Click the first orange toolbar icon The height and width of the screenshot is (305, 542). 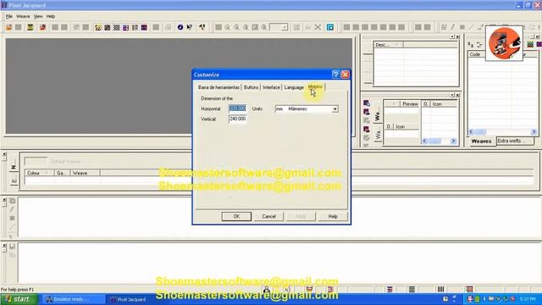coord(9,27)
